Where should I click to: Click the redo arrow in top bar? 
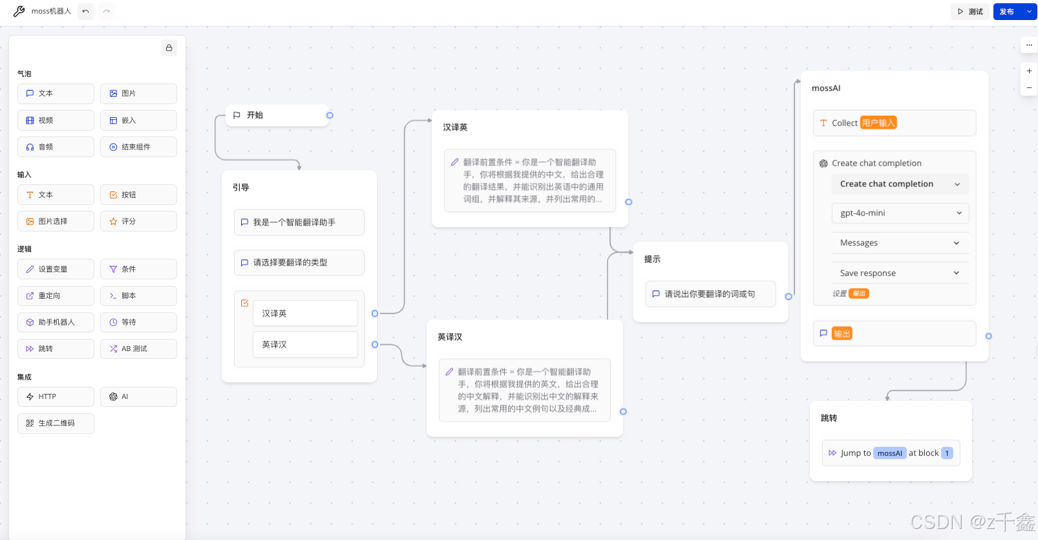[107, 12]
